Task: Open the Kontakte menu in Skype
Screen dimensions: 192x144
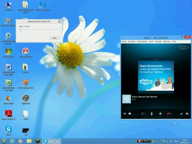Action: tap(132, 41)
